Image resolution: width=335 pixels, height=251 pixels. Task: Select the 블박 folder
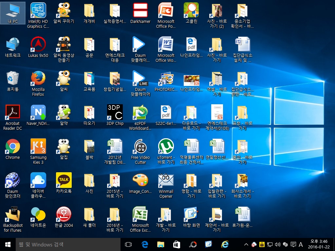coord(89,149)
